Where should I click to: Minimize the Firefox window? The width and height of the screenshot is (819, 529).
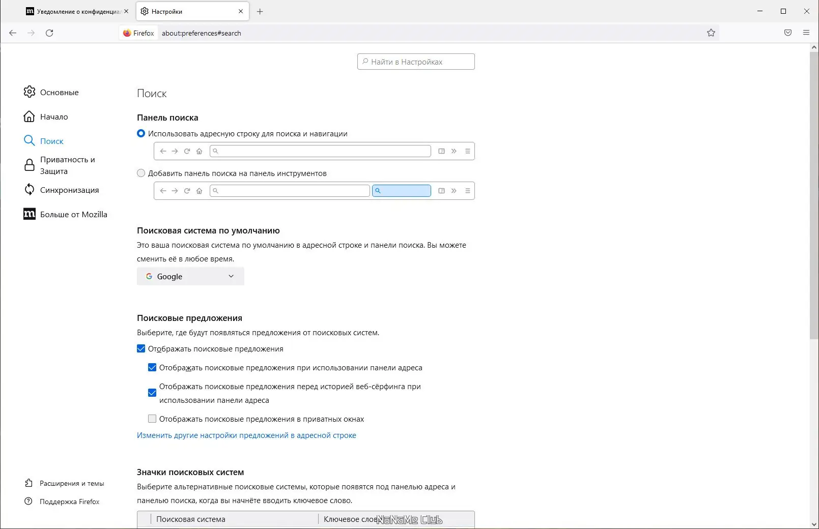tap(760, 11)
